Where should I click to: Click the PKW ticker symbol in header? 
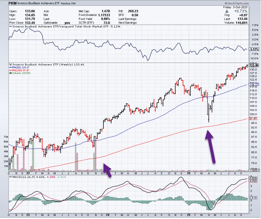[x=13, y=3]
